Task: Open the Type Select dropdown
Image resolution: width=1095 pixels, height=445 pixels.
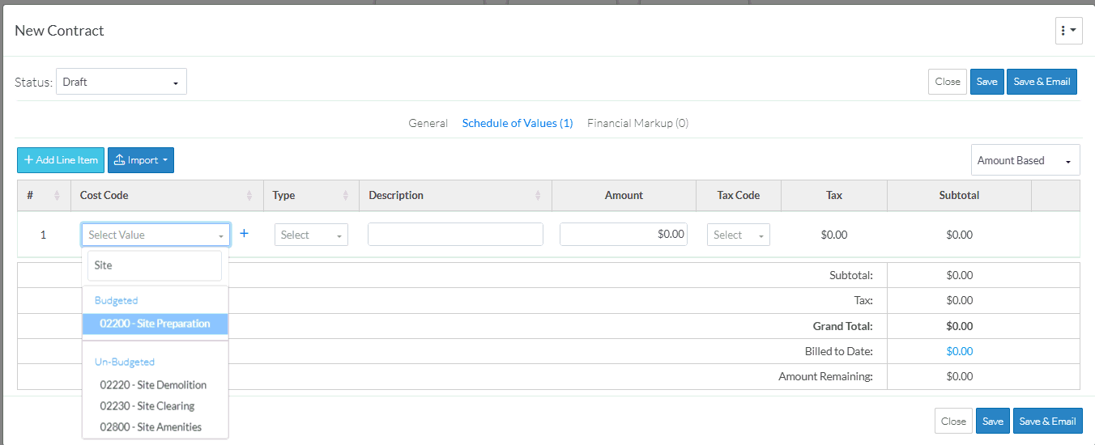Action: (311, 235)
